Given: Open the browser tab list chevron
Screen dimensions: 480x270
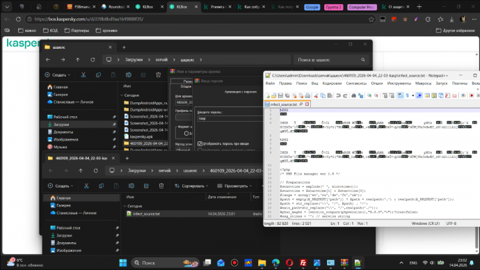Looking at the screenshot, I should tap(7, 7).
